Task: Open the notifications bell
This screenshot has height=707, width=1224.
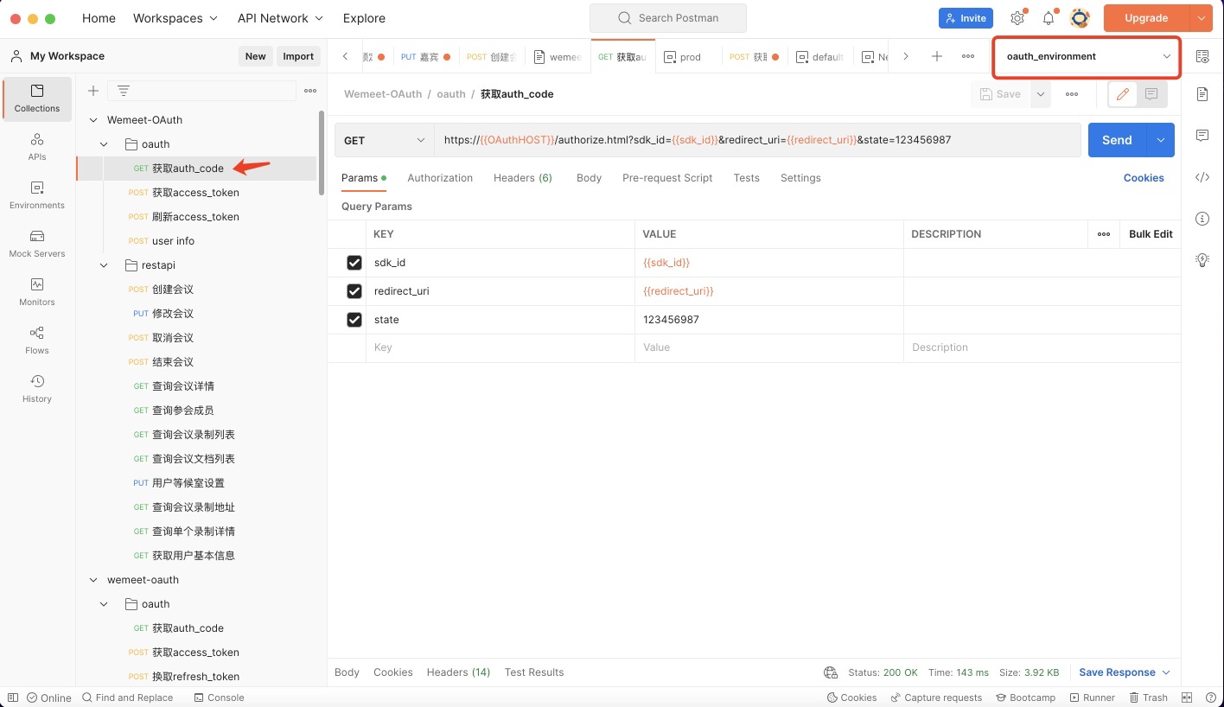Action: (1049, 18)
